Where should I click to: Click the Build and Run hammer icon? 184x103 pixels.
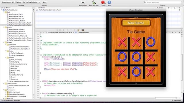[x=94, y=2]
